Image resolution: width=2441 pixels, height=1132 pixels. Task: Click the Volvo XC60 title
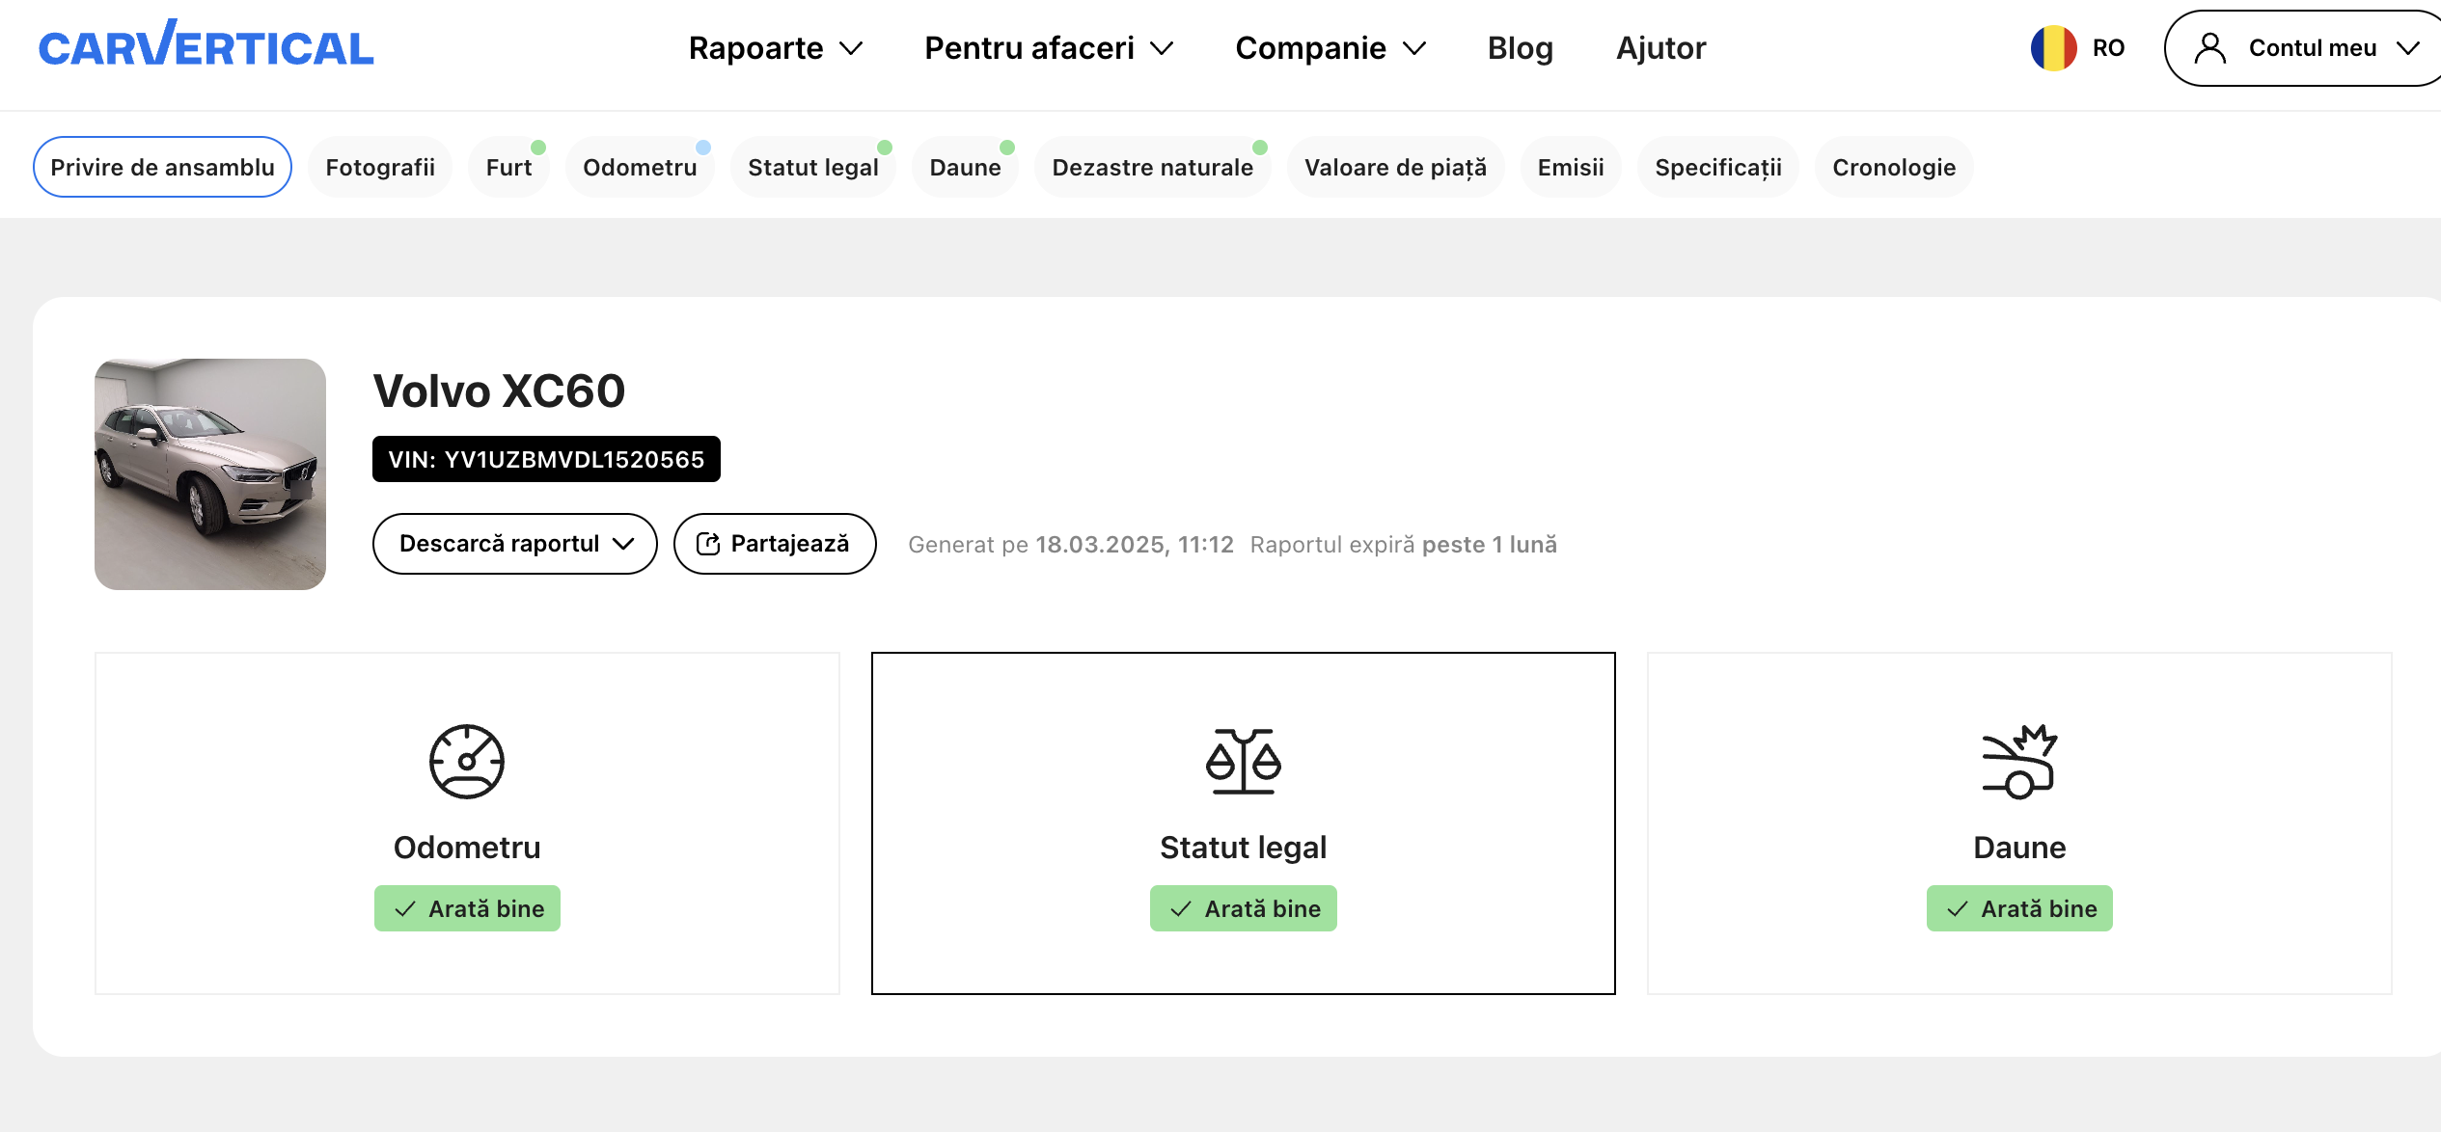click(x=499, y=391)
